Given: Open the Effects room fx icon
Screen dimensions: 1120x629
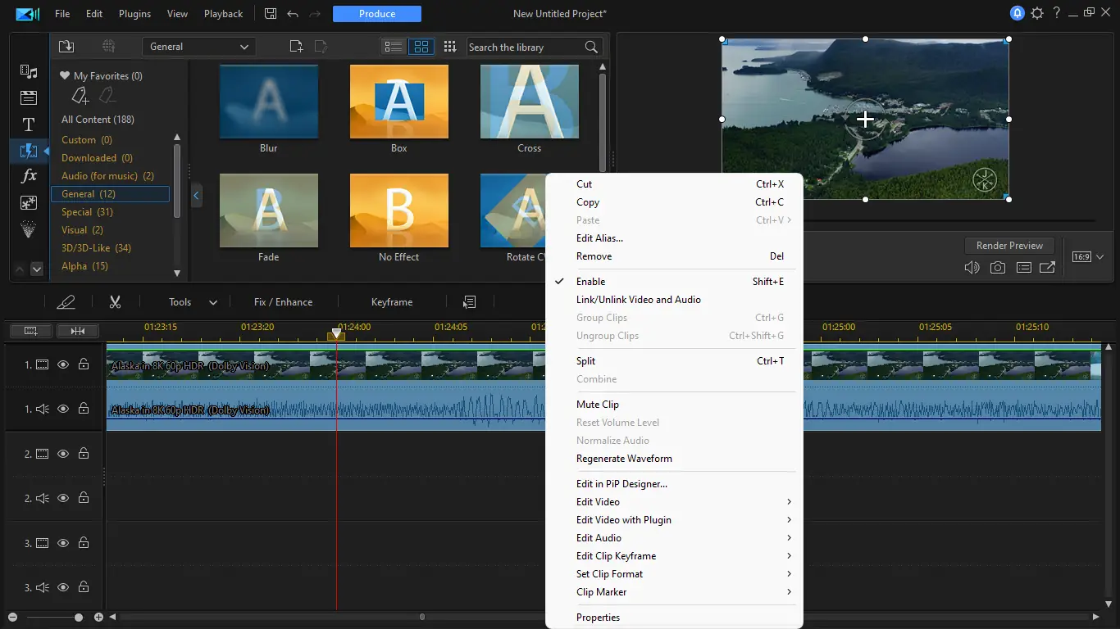Looking at the screenshot, I should tap(29, 176).
